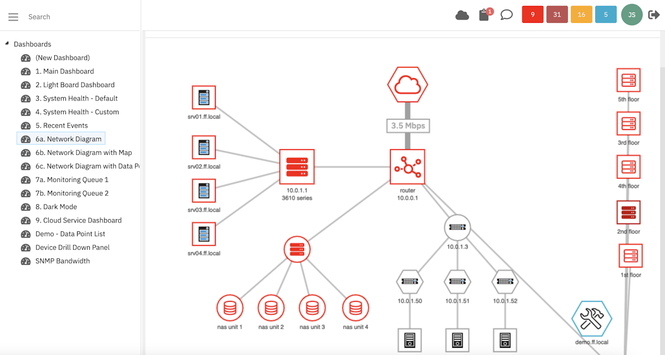665x355 pixels.
Task: Open the '8. Dark Mode' dashboard
Action: pyautogui.click(x=55, y=206)
